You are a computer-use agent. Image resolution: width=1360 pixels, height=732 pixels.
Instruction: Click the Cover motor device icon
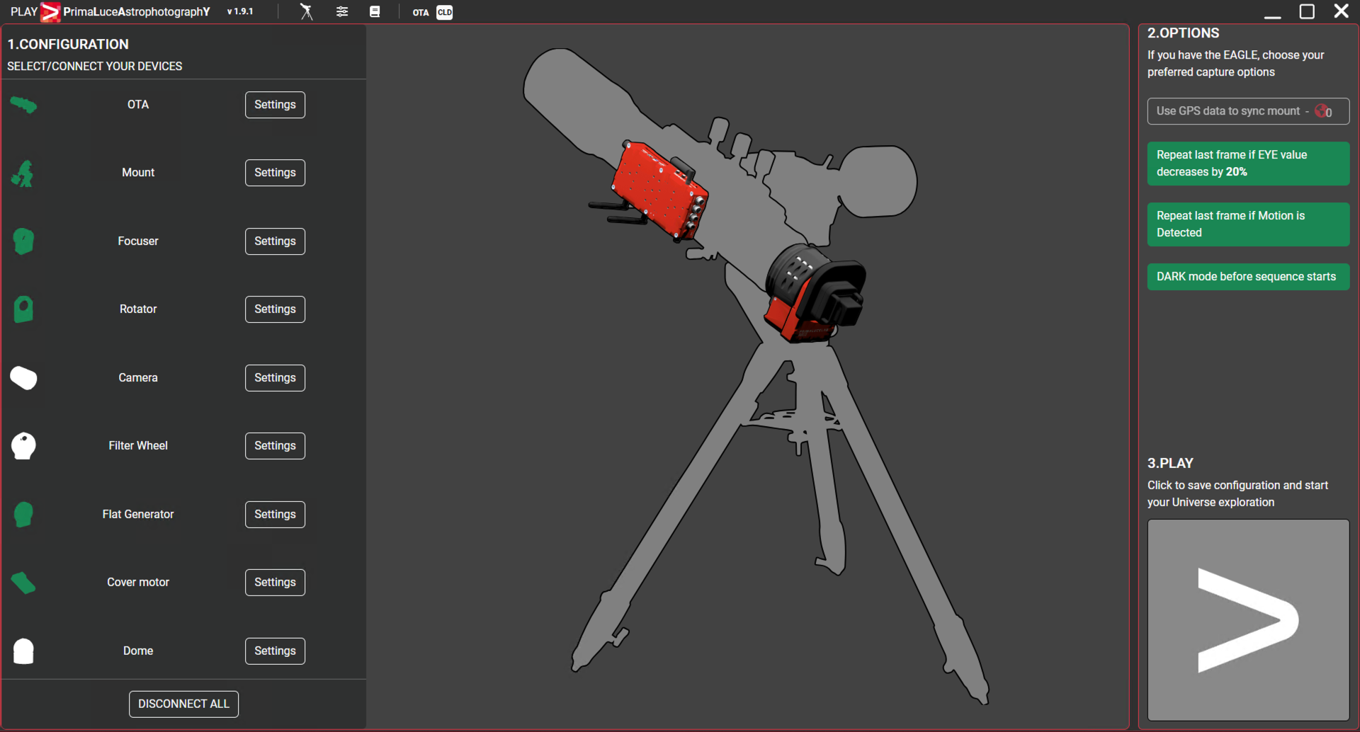(23, 583)
